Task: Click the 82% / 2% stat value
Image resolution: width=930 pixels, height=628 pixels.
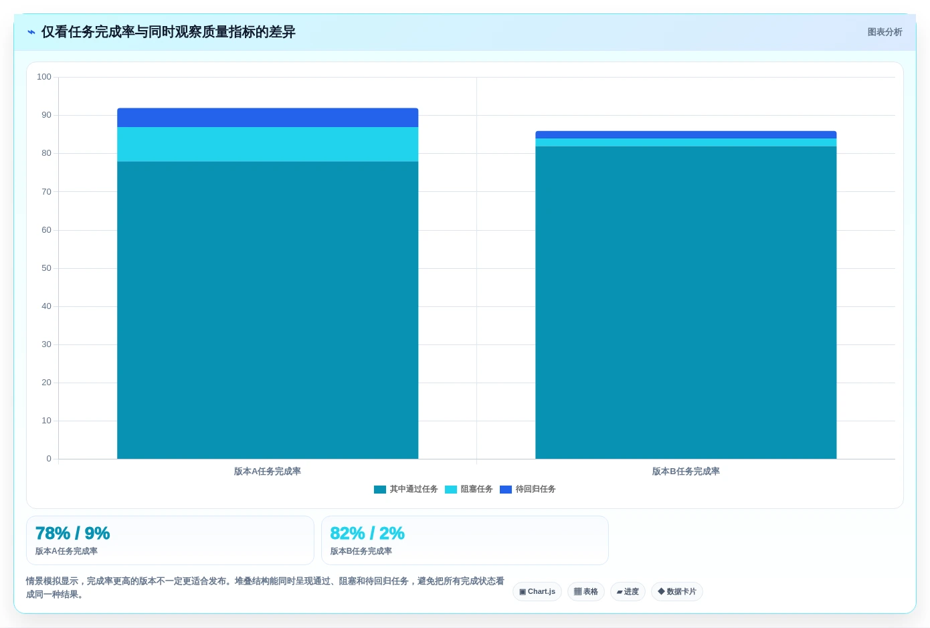Action: click(367, 534)
